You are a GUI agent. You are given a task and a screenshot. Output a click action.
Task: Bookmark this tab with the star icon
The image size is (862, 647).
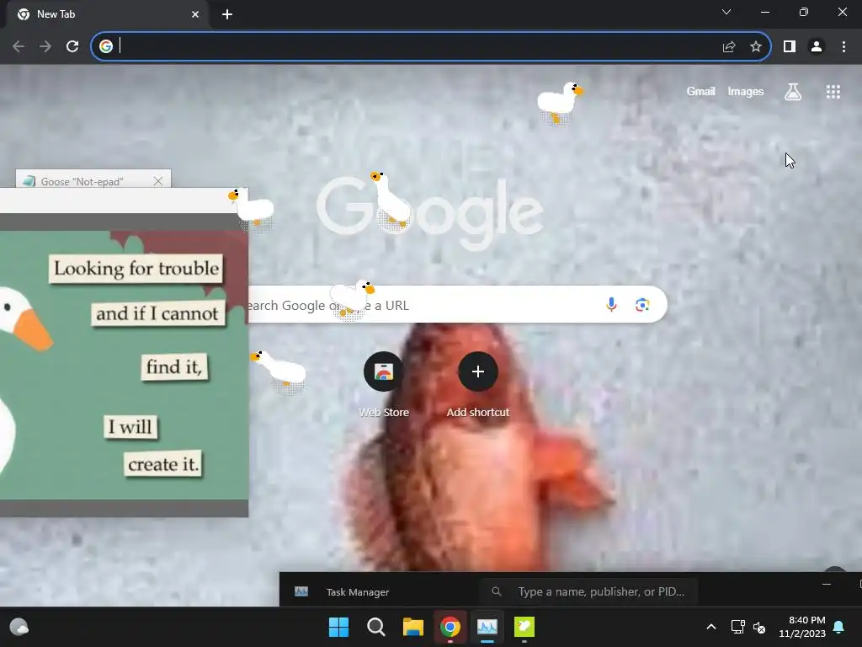[x=756, y=47]
